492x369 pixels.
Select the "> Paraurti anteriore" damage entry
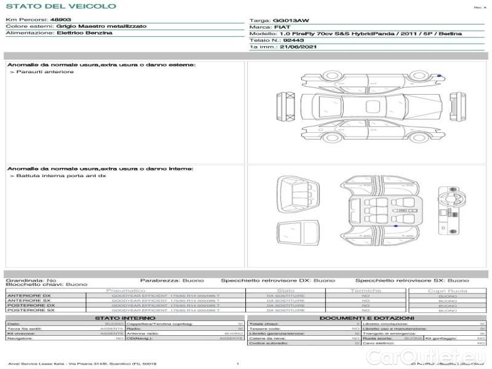click(42, 72)
